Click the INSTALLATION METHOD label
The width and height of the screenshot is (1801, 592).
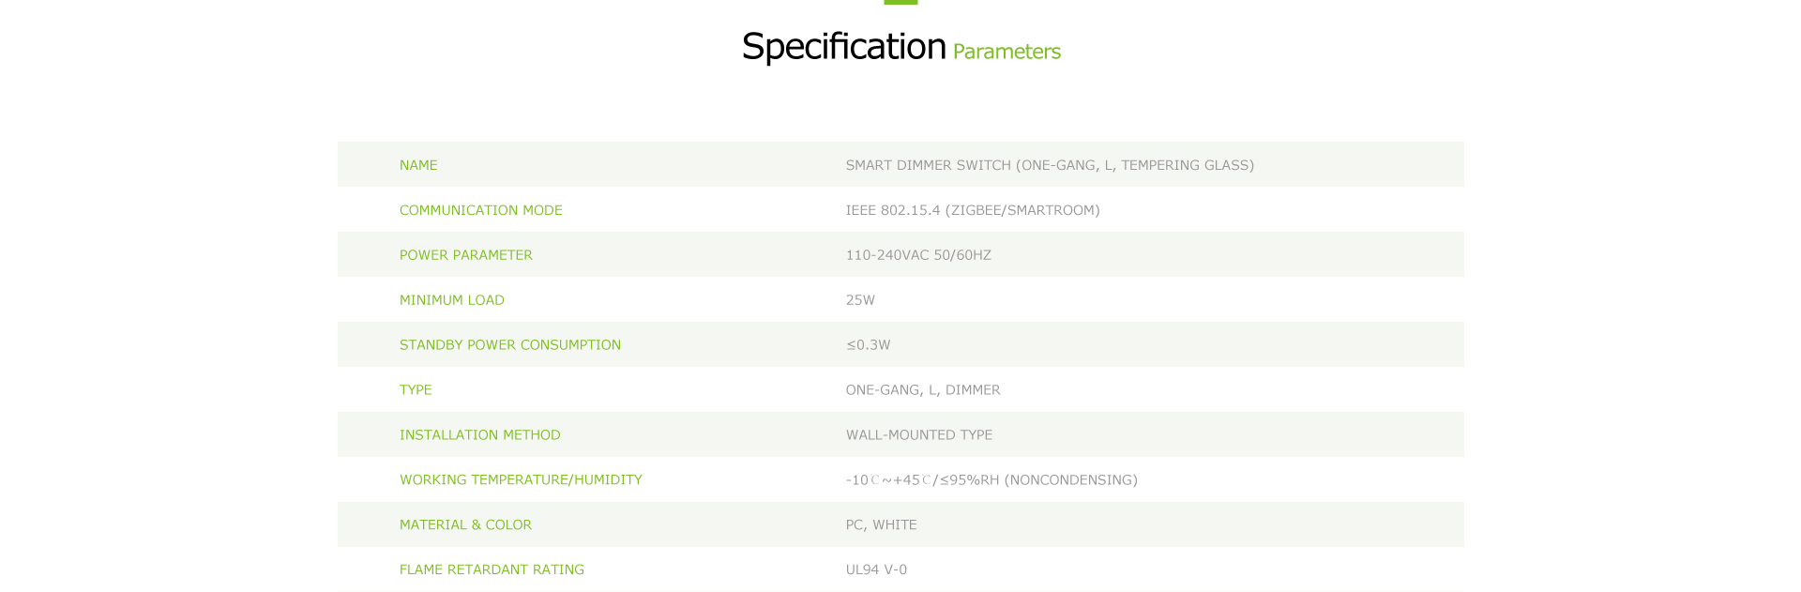[479, 435]
